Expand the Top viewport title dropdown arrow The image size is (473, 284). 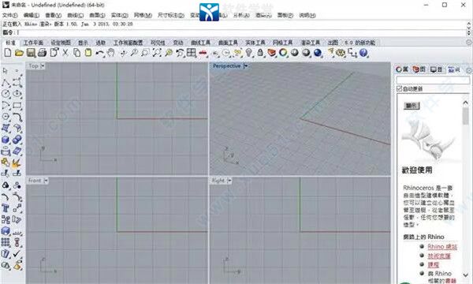click(x=43, y=65)
